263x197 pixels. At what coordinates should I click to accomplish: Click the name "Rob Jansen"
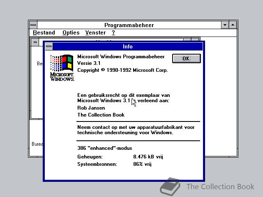(x=91, y=108)
